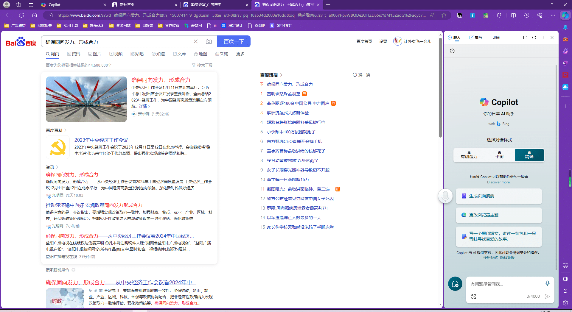The width and height of the screenshot is (572, 312).
Task: Expand 百度百科 section arrow
Action: (x=66, y=130)
